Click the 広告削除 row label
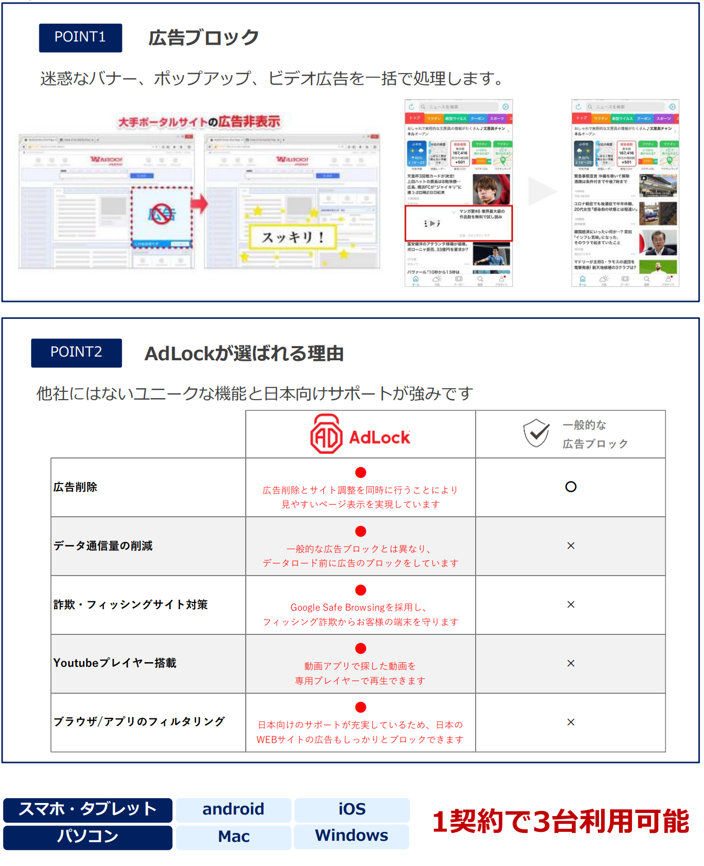 point(76,487)
